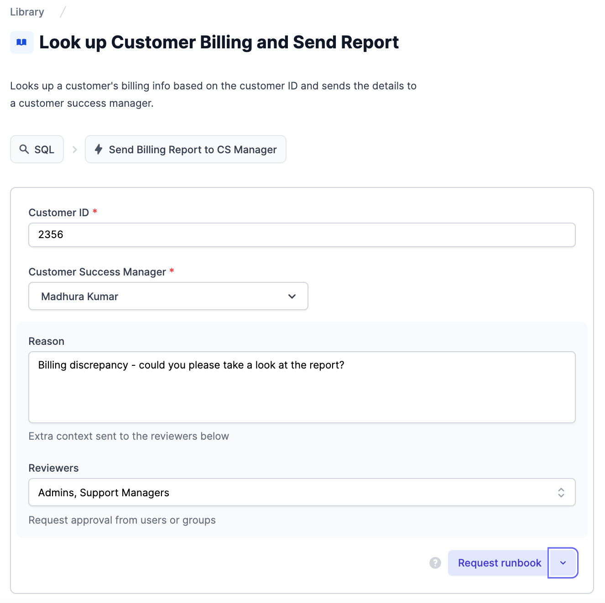Image resolution: width=605 pixels, height=603 pixels.
Task: Open the Request runbook split-button dropdown arrow
Action: 563,563
